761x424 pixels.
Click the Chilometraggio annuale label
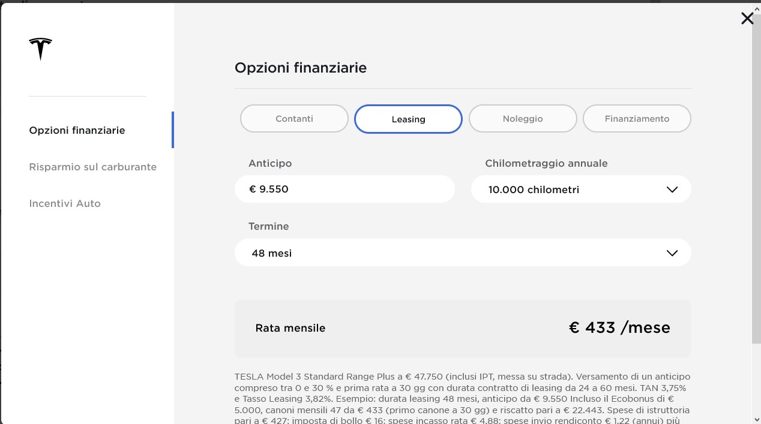coord(546,163)
